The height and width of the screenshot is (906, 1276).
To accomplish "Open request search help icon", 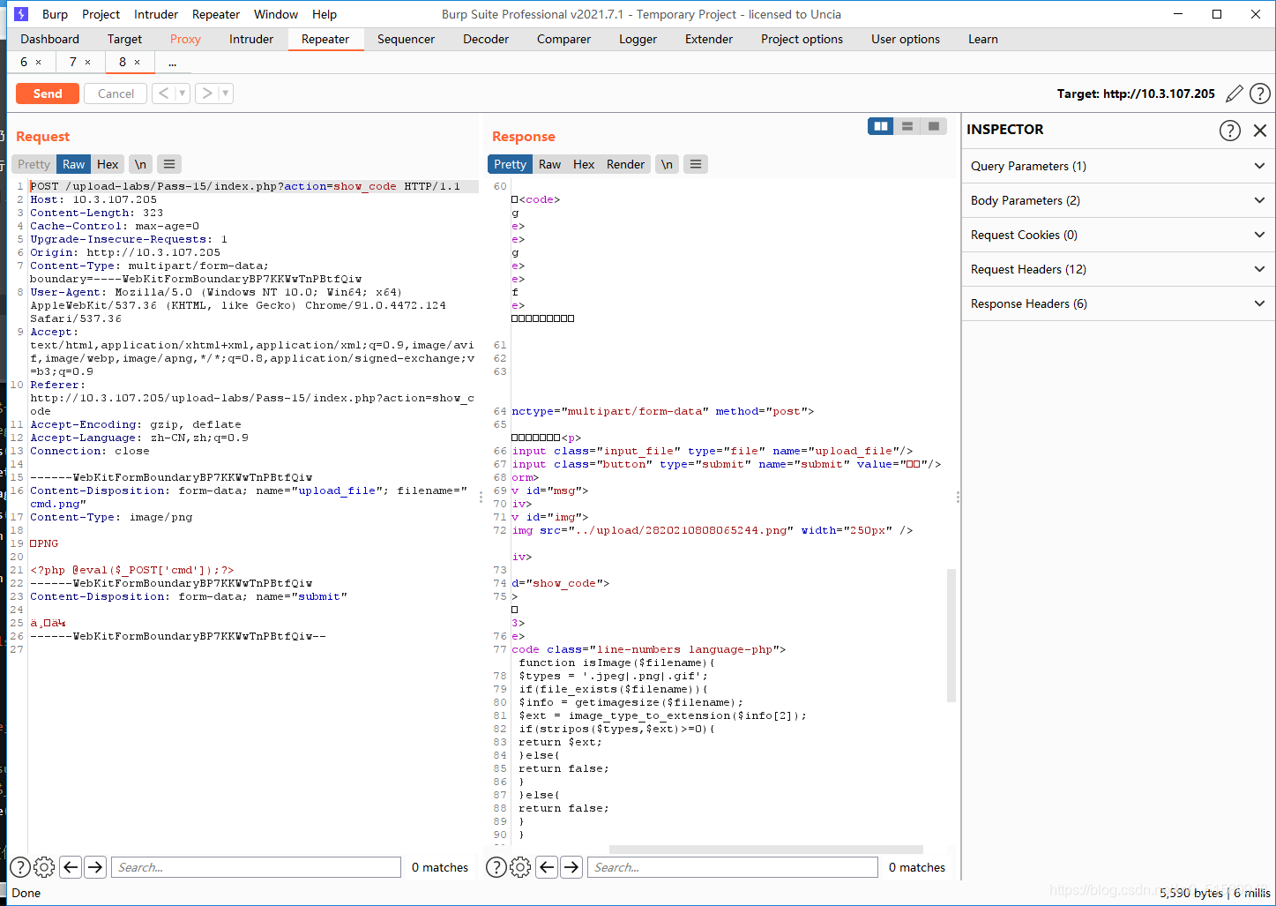I will (19, 867).
